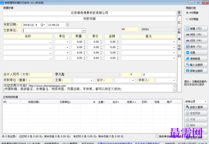Image resolution: width=209 pixels, height=144 pixels.
Task: Open 设置 with the gear icon
Action: (196, 52)
